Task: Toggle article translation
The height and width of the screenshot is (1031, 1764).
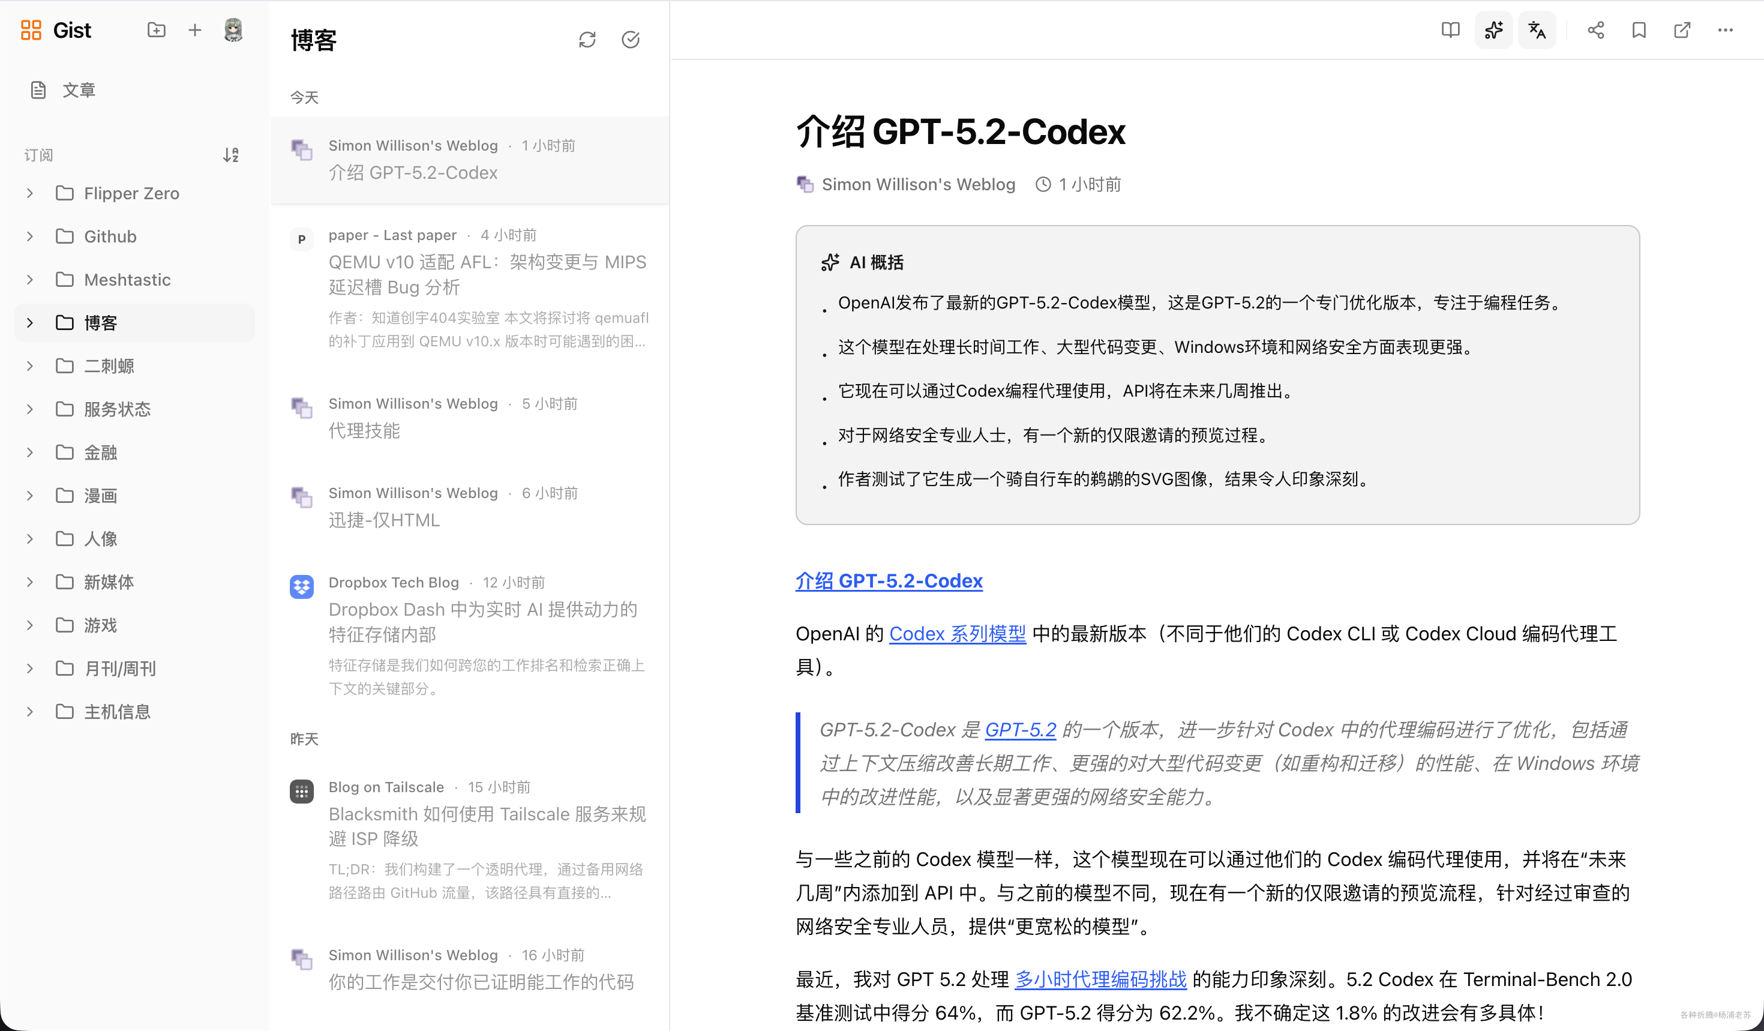Action: point(1537,30)
